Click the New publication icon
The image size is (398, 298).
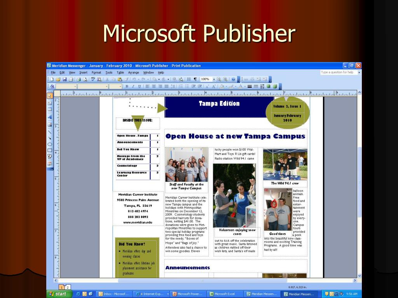[52, 79]
